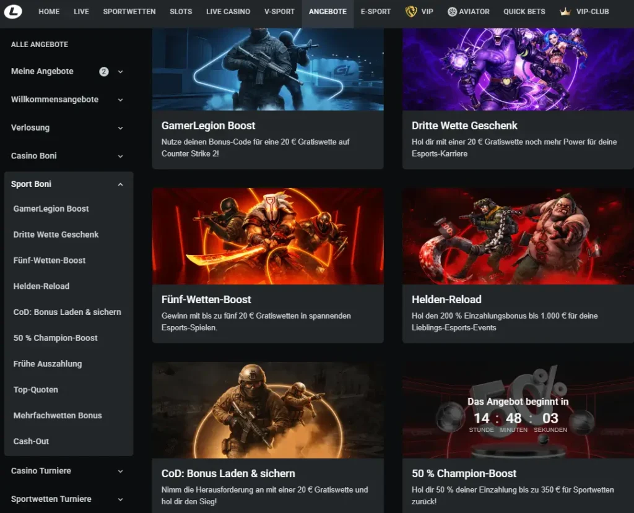Image resolution: width=634 pixels, height=513 pixels.
Task: Open the Live Casino menu
Action: point(228,12)
